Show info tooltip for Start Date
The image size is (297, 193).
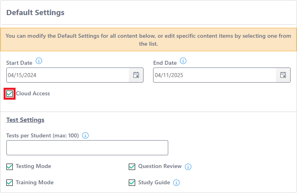[x=39, y=61]
